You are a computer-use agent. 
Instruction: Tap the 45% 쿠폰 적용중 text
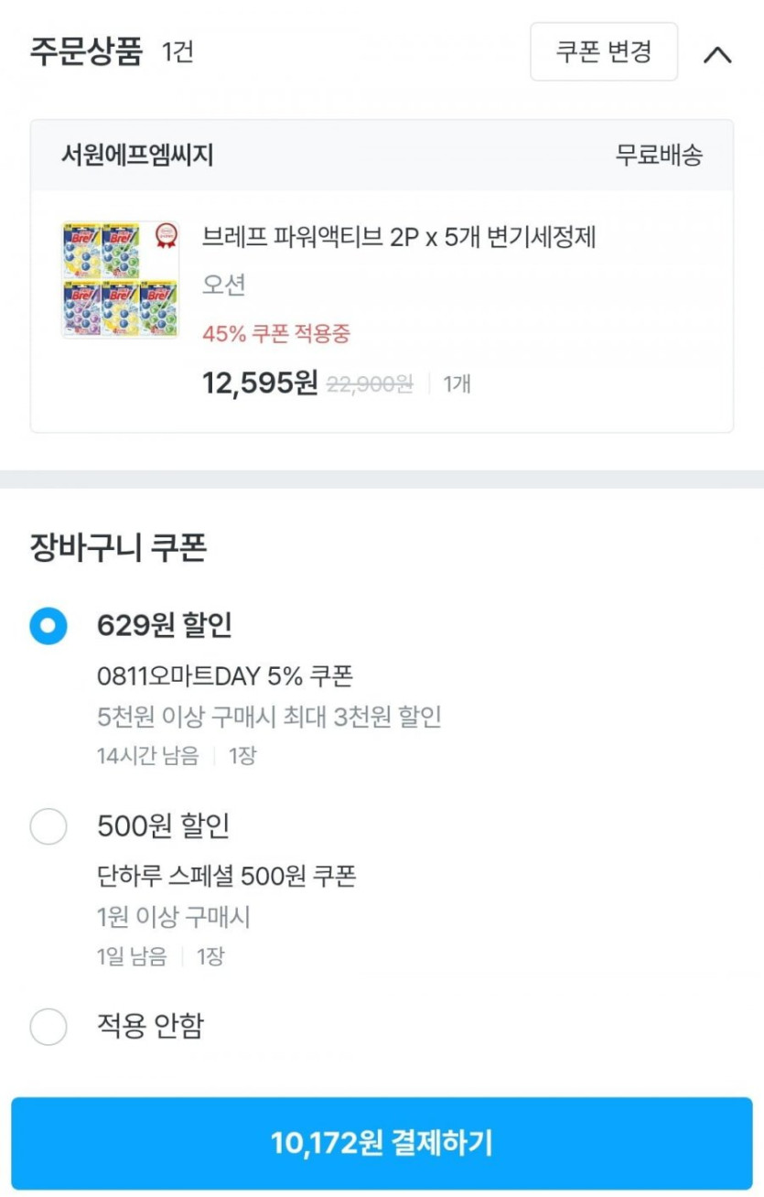[x=276, y=334]
